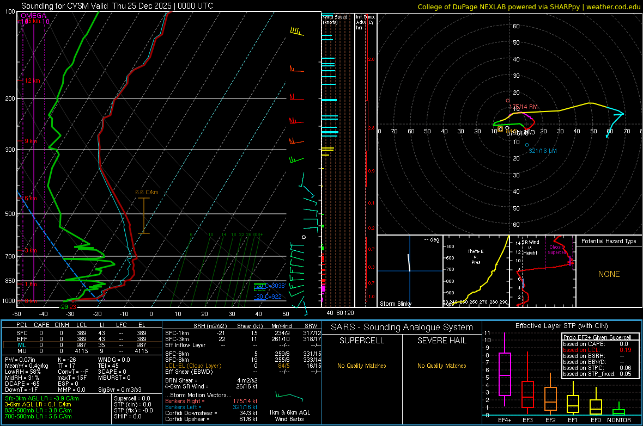
Task: Click the 'Potential Hazard Type' header
Action: 609,241
